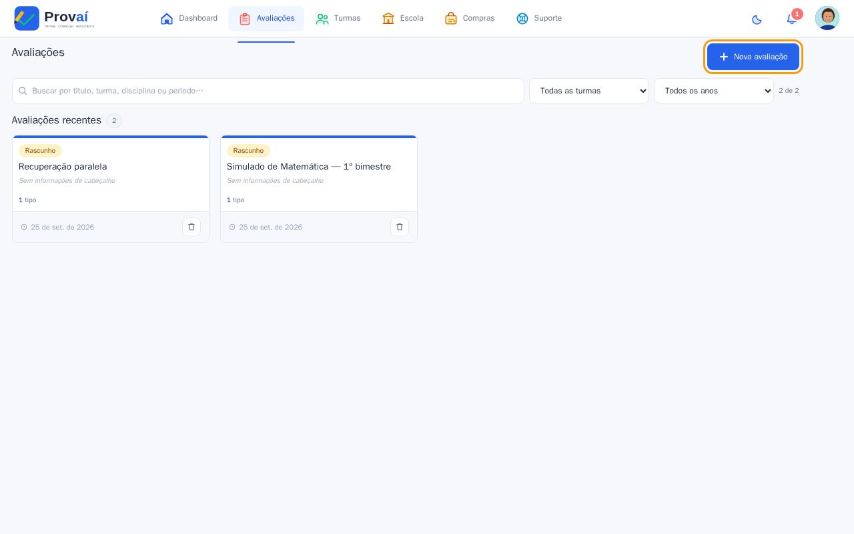Open the Compras menu item

[470, 19]
